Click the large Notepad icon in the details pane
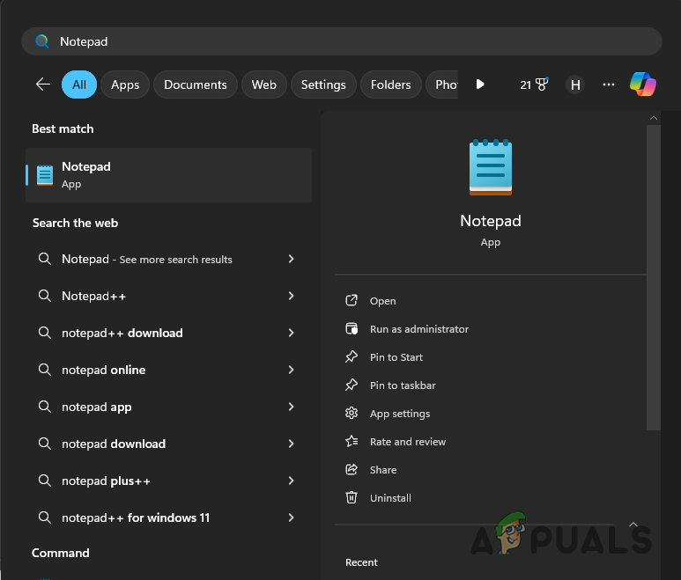Viewport: 681px width, 580px height. [491, 167]
